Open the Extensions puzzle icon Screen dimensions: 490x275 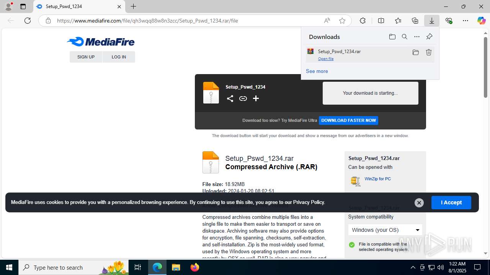pos(363,21)
